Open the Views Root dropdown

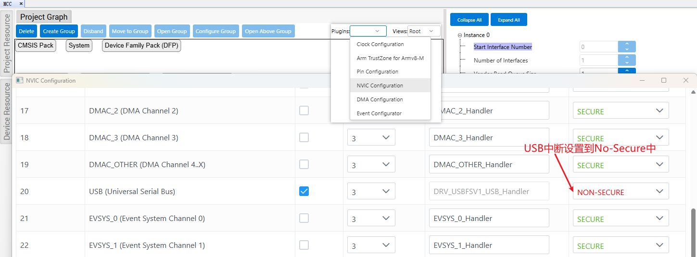click(424, 31)
